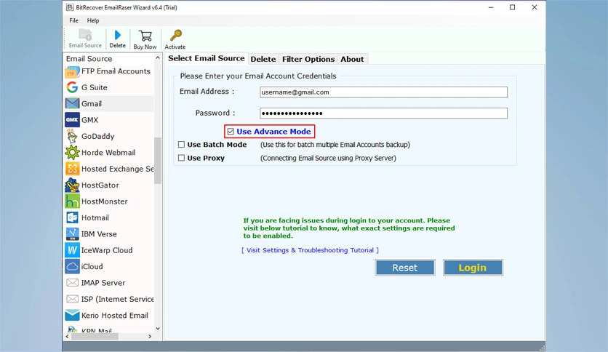Choose the HostGator icon
608x352 pixels.
pos(72,185)
